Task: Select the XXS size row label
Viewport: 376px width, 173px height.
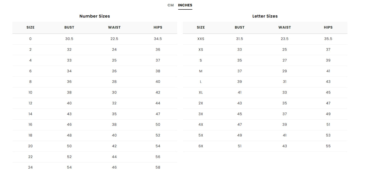Action: tap(201, 39)
